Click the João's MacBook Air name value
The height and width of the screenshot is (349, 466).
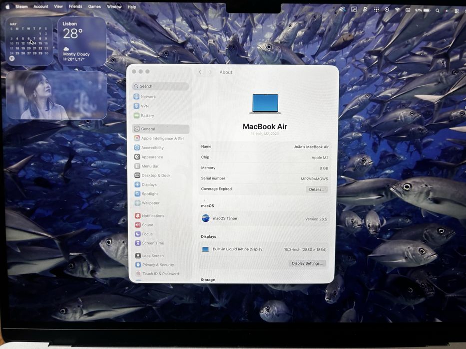pyautogui.click(x=311, y=147)
